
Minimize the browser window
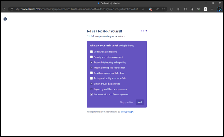pos(206,3)
